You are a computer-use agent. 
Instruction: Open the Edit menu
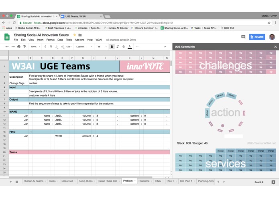(23, 40)
